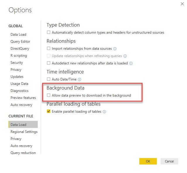The width and height of the screenshot is (187, 173).
Task: Check Allow data preview to download in background
Action: coord(49,95)
